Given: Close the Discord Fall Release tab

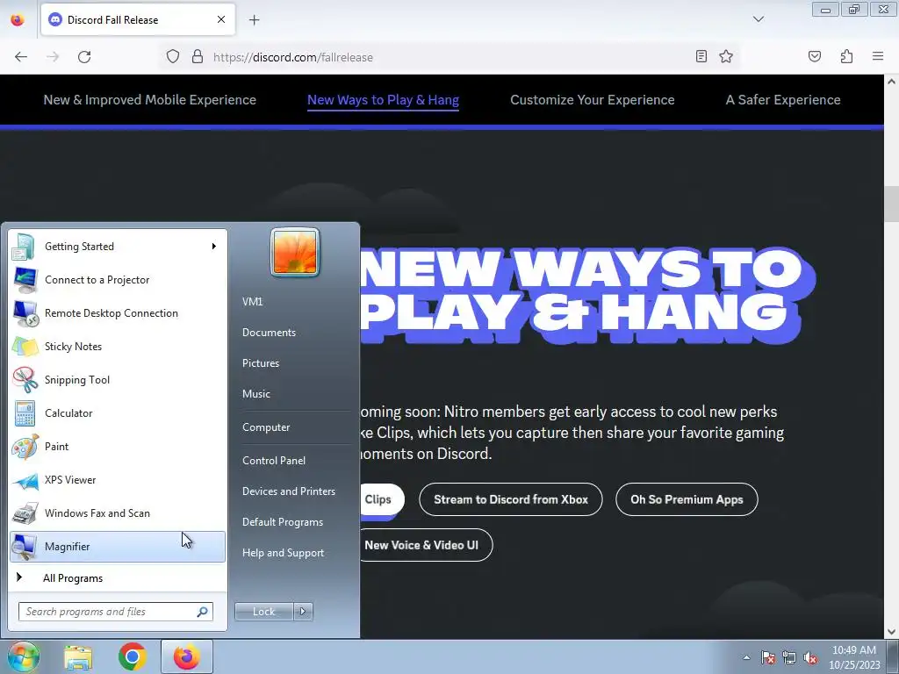Looking at the screenshot, I should click(221, 19).
